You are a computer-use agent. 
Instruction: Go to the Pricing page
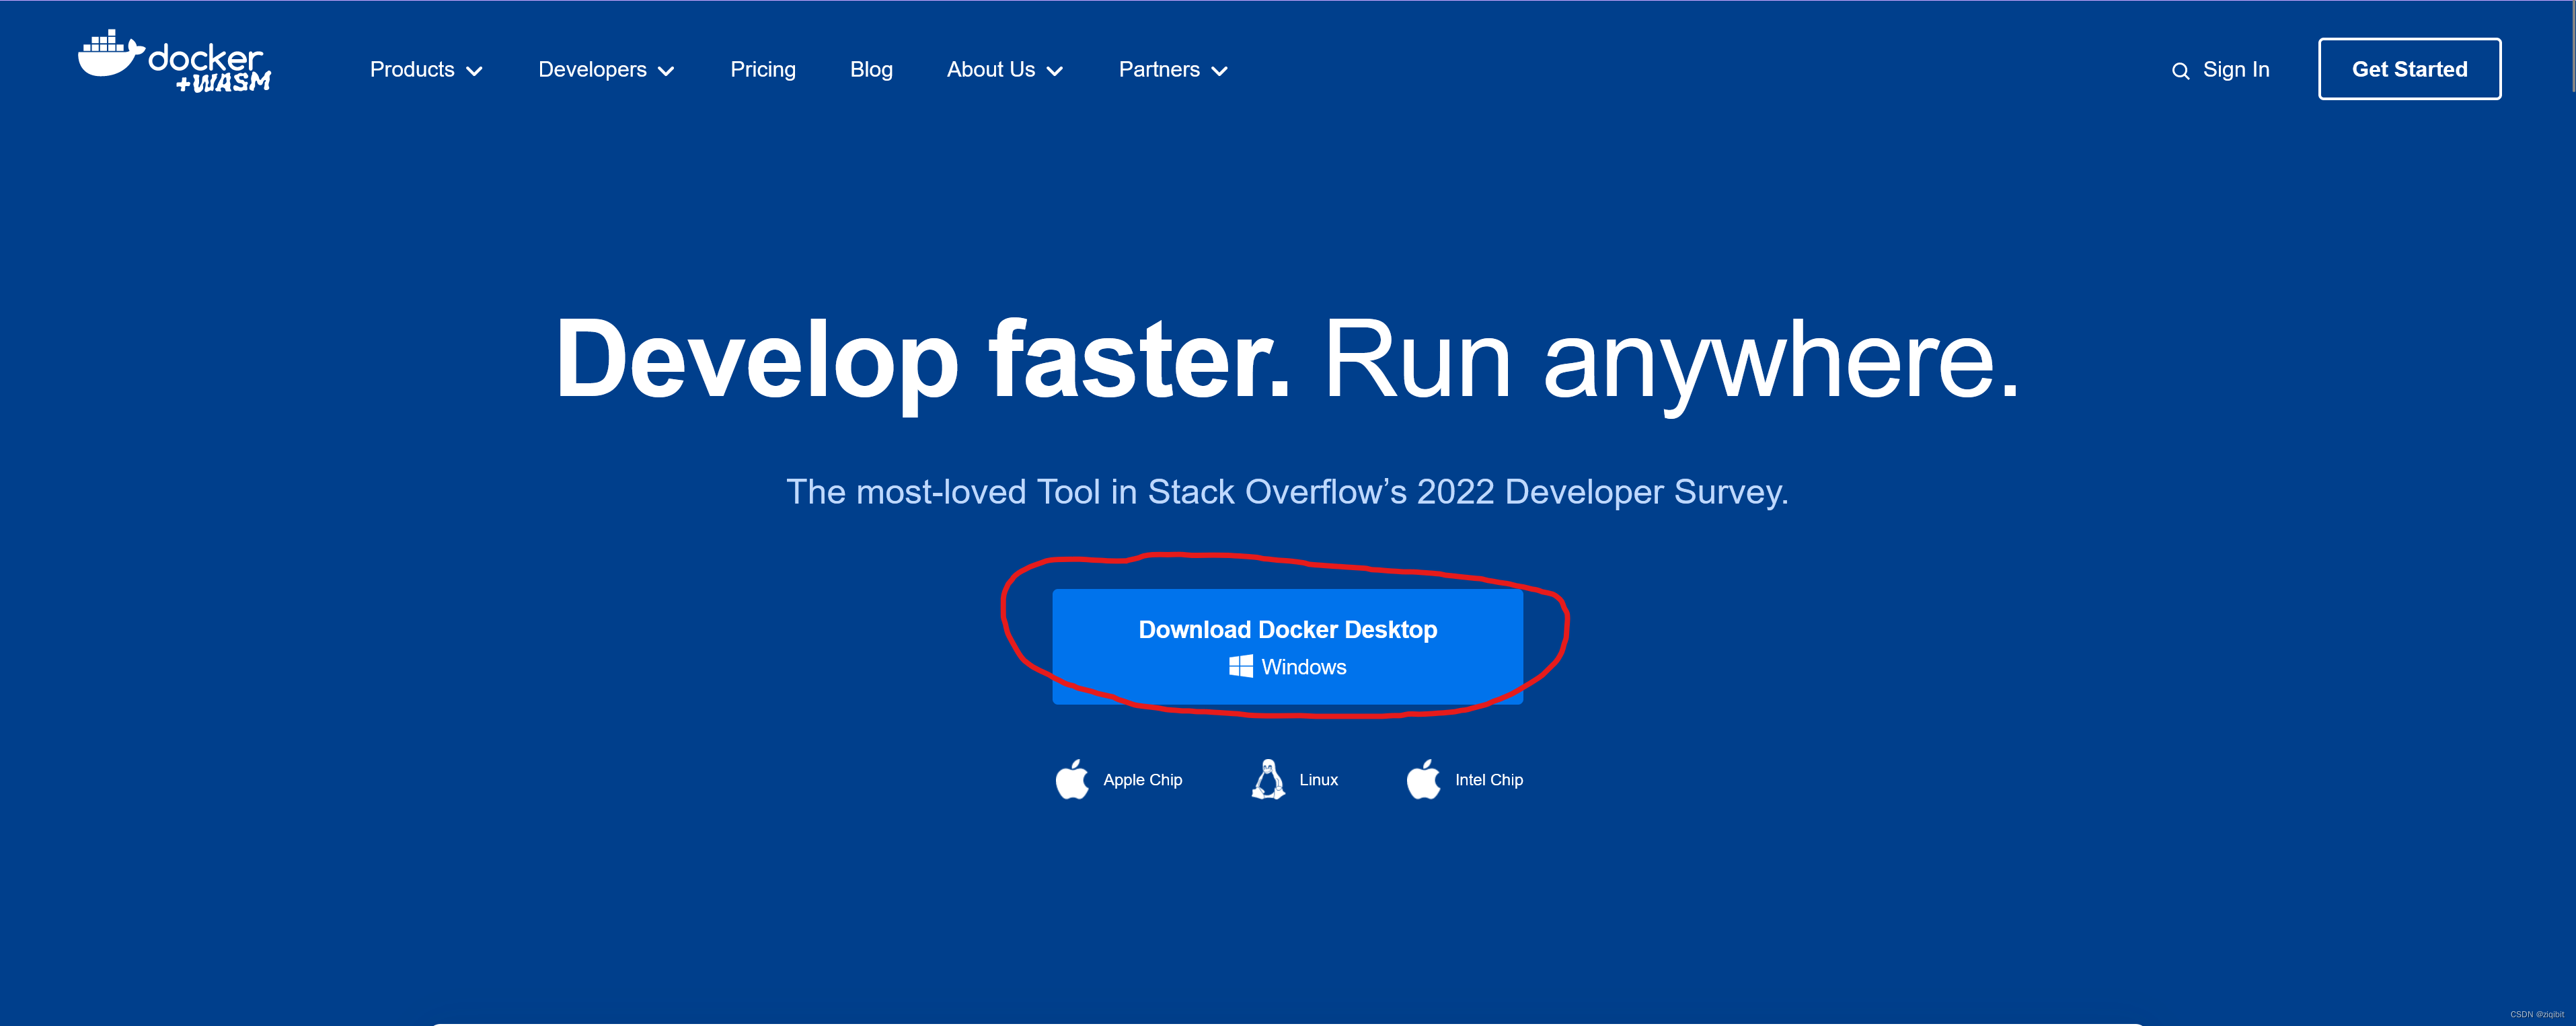point(763,70)
